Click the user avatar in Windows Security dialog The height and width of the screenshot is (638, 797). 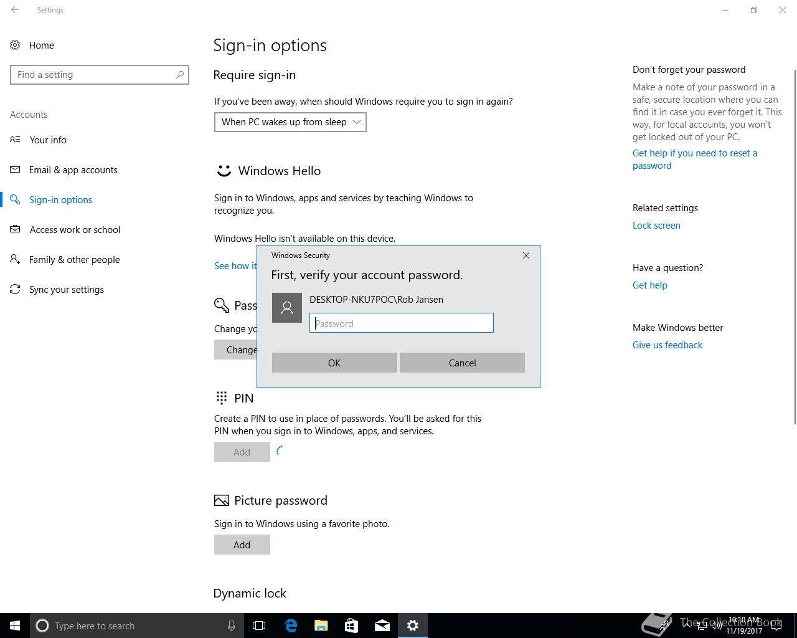(x=287, y=308)
